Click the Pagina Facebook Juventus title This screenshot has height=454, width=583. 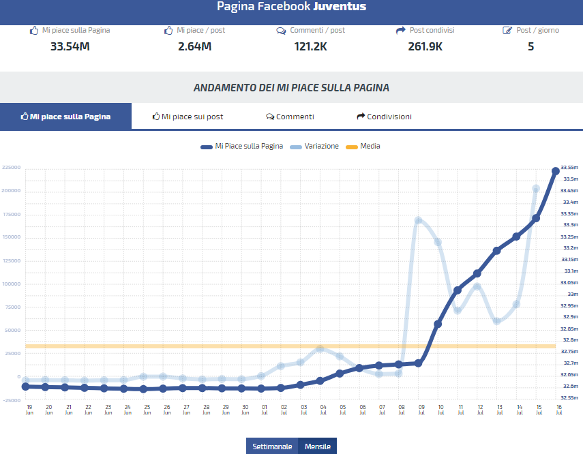pyautogui.click(x=292, y=6)
